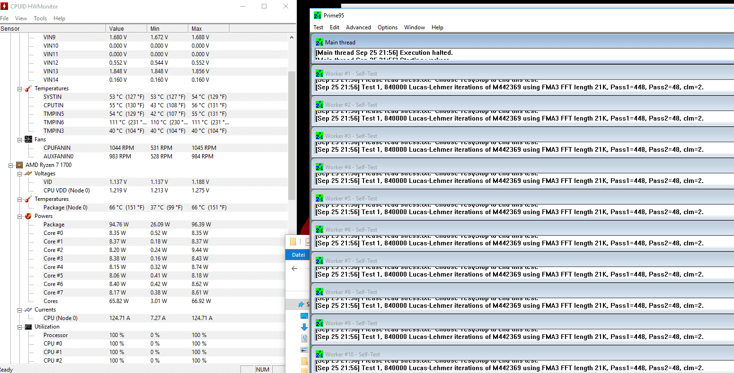This screenshot has width=734, height=373.
Task: Open HWMonitor Tools menu
Action: [40, 18]
